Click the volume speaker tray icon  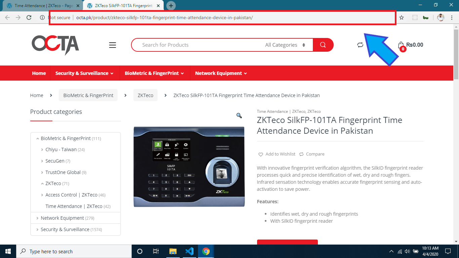408,251
